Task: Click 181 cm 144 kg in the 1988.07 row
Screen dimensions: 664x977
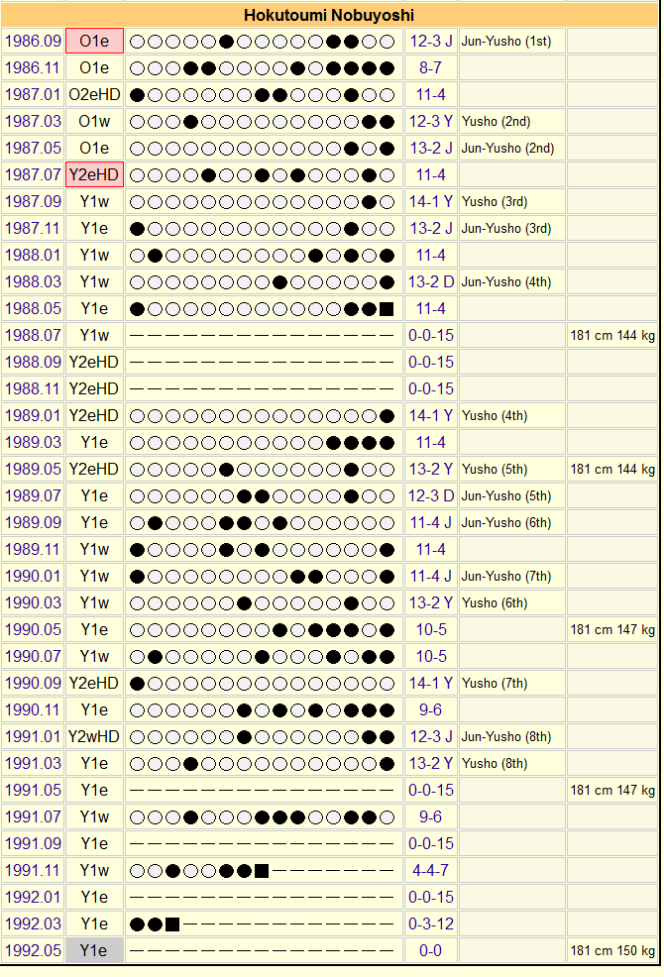Action: [612, 336]
